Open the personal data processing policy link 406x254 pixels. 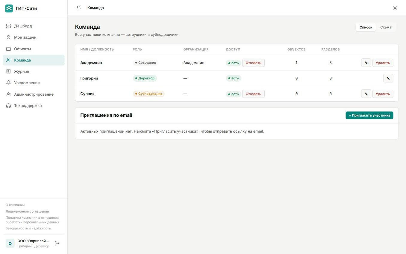32,220
